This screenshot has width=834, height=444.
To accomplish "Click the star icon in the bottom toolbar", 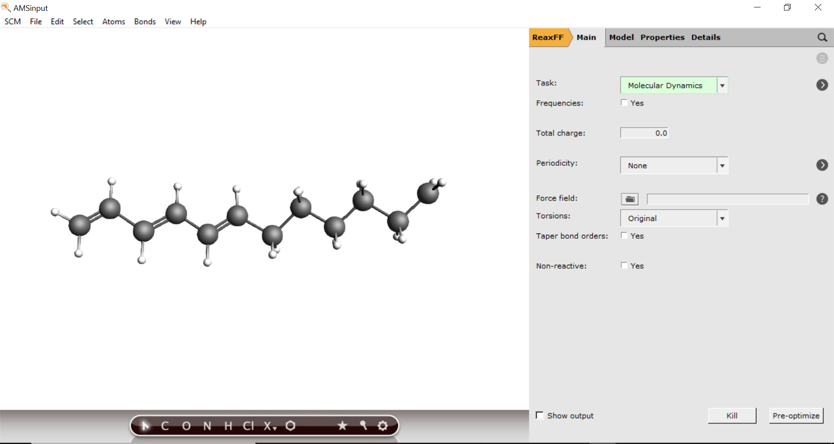I will point(342,426).
